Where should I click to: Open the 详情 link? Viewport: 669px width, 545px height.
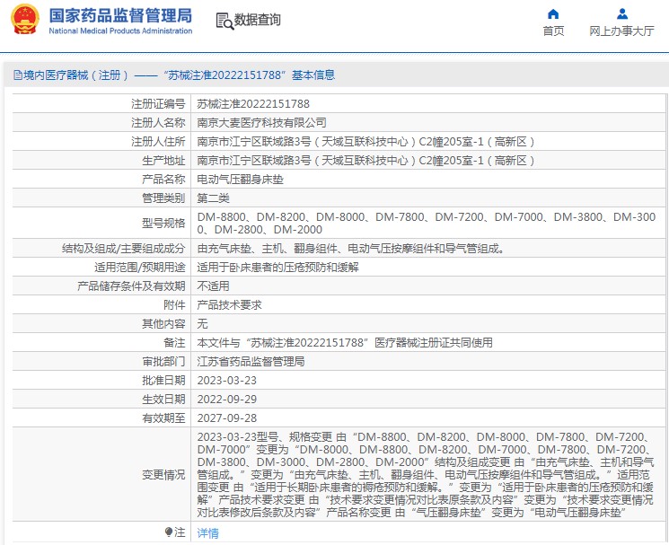coord(207,533)
